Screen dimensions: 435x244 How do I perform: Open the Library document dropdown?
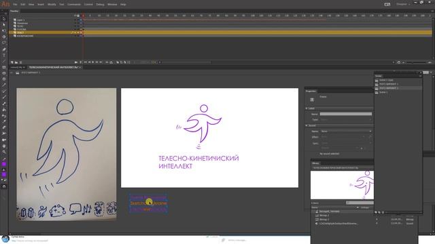343,167
